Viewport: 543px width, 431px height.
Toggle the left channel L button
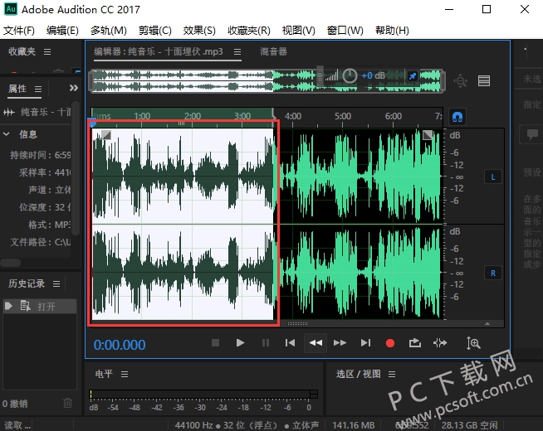[x=492, y=177]
